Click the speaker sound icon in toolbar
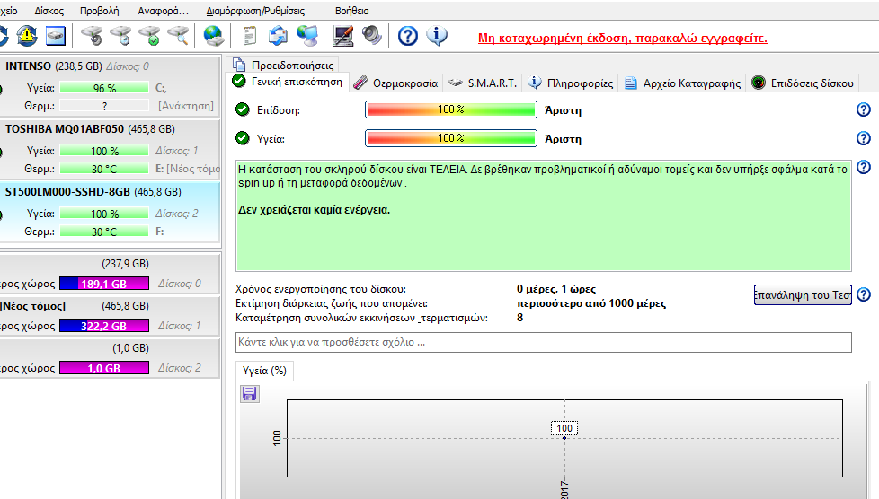Screen dimensions: 879x499 tap(372, 36)
